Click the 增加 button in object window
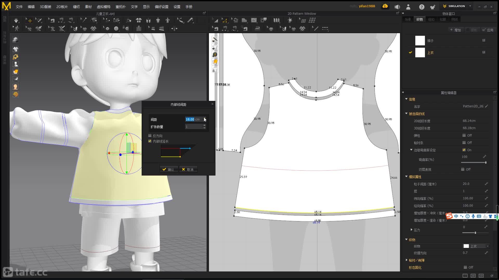The width and height of the screenshot is (499, 280). coord(456,30)
